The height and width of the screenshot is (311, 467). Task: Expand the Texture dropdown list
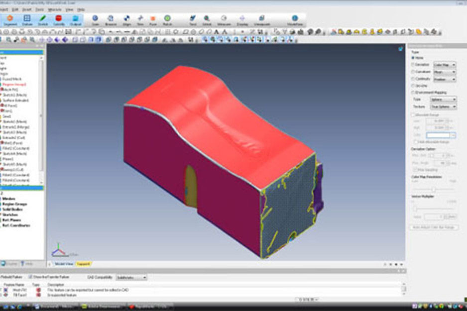(443, 106)
